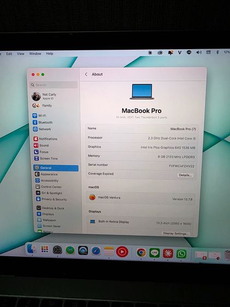Launch Google Chrome from the Dock
This screenshot has width=230, height=307.
point(141,252)
